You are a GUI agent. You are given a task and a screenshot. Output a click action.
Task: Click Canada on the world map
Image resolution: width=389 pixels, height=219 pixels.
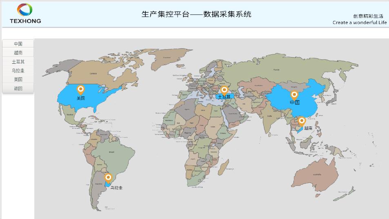tap(93, 73)
